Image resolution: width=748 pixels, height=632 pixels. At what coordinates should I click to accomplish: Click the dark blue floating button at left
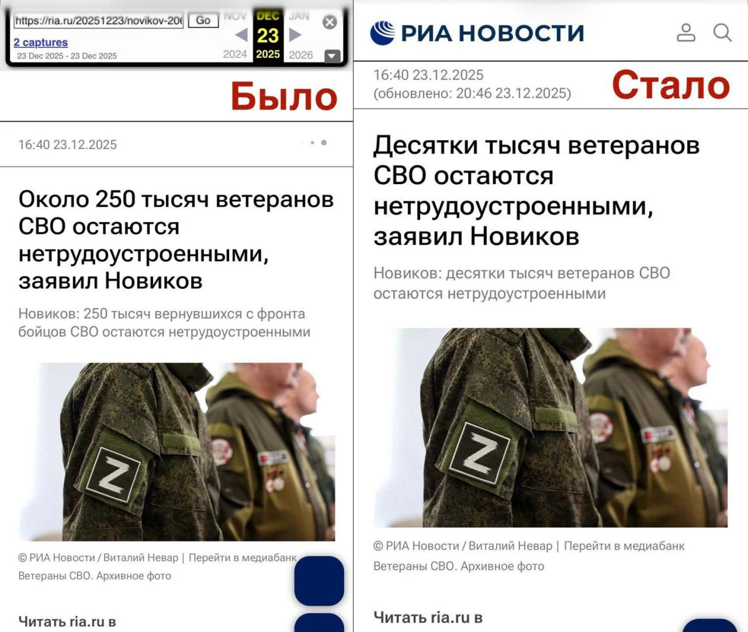(x=319, y=581)
